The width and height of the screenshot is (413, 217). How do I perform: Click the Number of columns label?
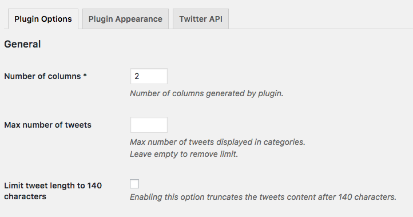point(42,76)
